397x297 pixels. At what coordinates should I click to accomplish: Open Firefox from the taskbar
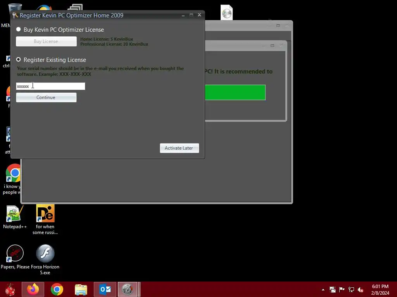pyautogui.click(x=33, y=289)
